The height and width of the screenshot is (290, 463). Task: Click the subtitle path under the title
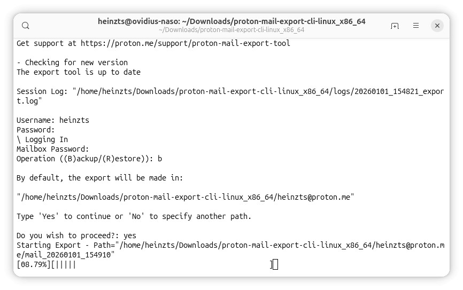(231, 30)
